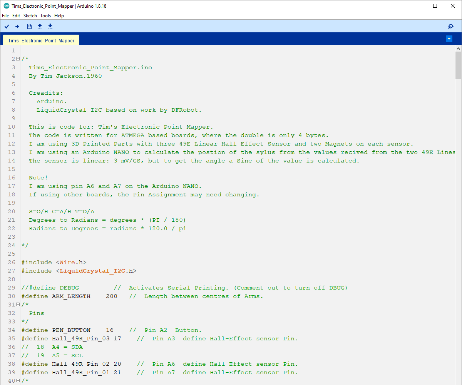Open the File menu
Viewport: 462px width, 385px height.
(5, 16)
